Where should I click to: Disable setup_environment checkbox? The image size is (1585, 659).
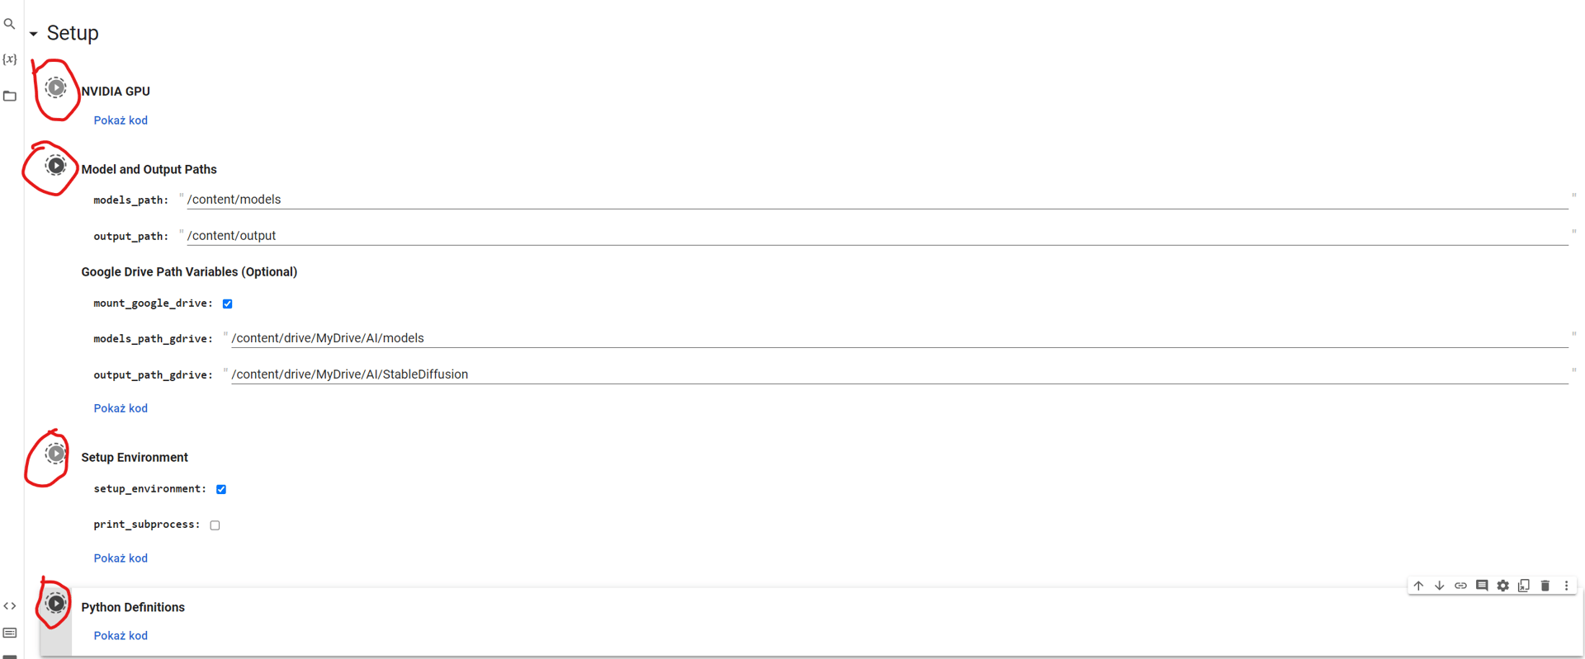coord(221,489)
